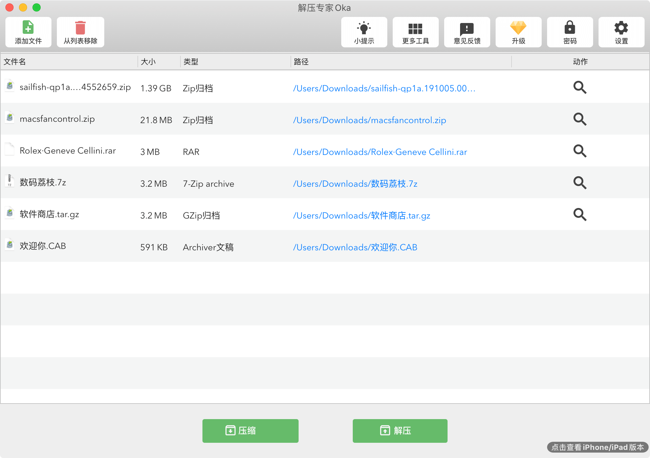Click magnifier icon for Rolex·Geneve Cellini.rar
Image resolution: width=650 pixels, height=458 pixels.
(580, 151)
